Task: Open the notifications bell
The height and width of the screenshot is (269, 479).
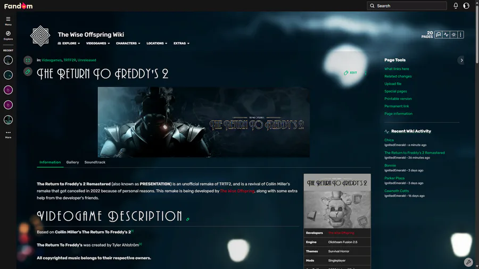Action: 456,6
